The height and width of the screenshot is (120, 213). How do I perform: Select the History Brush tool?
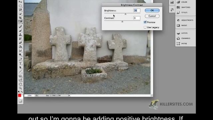click(20, 39)
